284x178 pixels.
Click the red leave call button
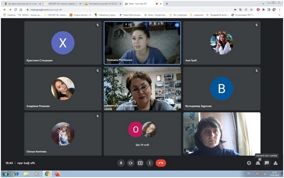[x=161, y=163]
